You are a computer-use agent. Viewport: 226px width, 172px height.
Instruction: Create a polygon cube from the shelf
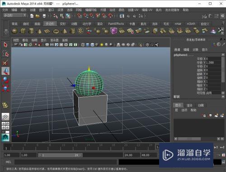point(23,31)
